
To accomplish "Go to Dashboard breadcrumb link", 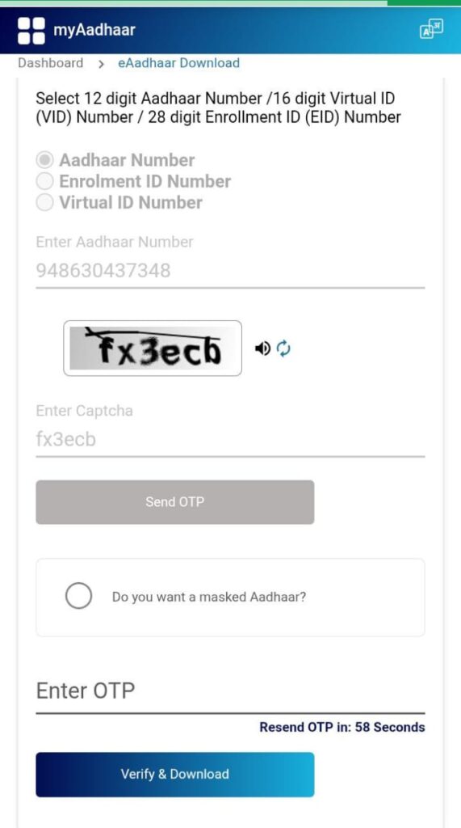I will click(51, 63).
